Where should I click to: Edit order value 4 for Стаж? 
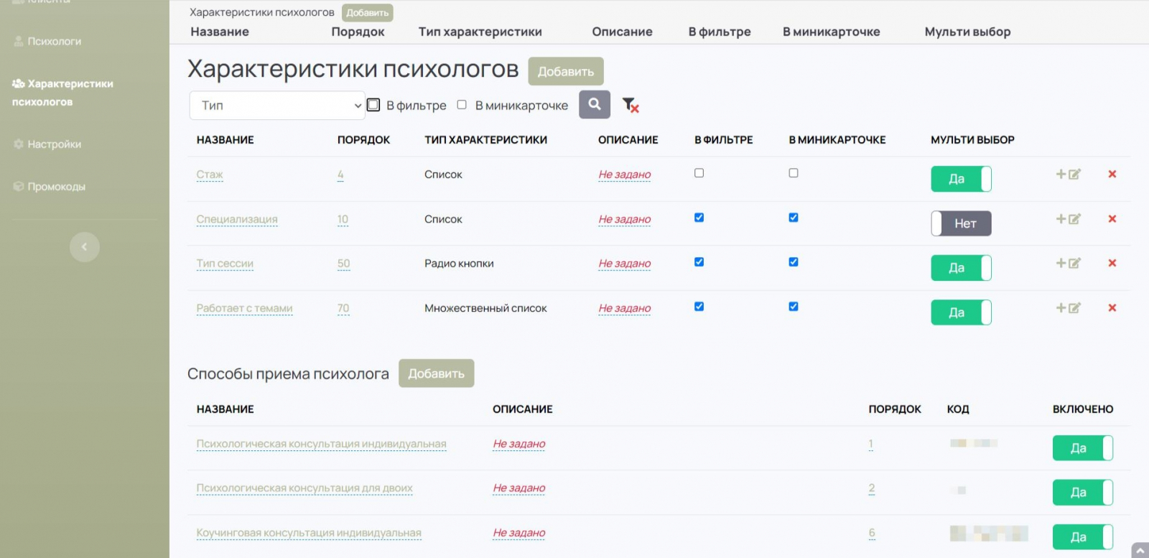pos(340,175)
